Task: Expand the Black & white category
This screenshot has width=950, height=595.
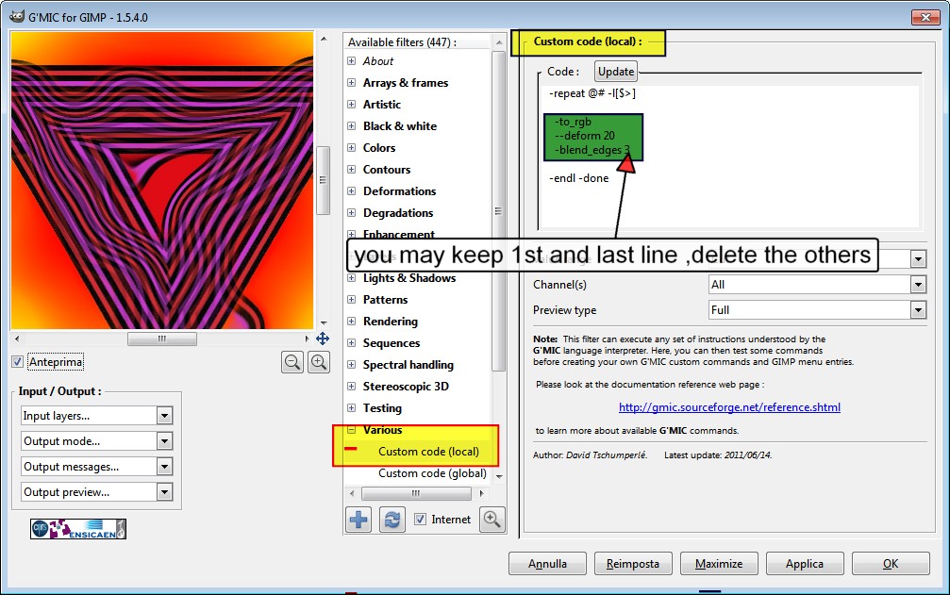Action: coord(351,126)
